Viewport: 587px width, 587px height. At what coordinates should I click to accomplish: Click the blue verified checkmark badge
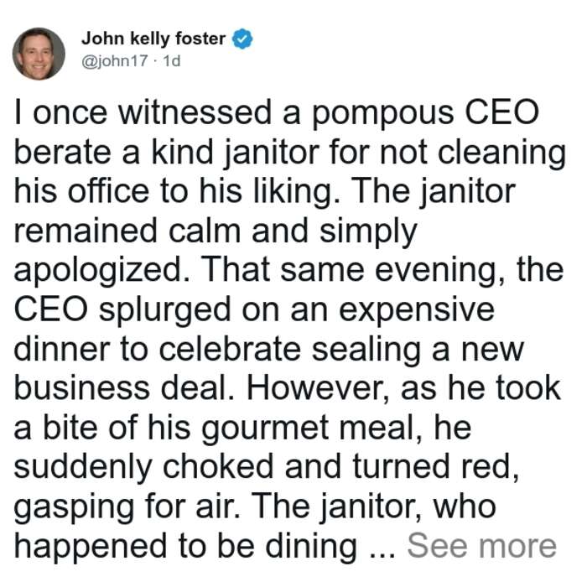(x=242, y=39)
